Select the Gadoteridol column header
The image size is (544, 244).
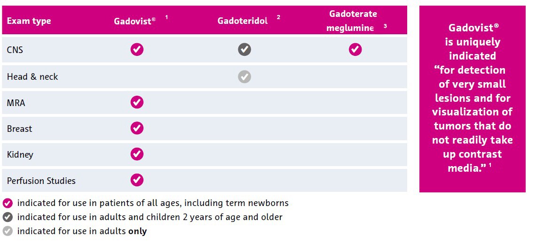(x=243, y=21)
